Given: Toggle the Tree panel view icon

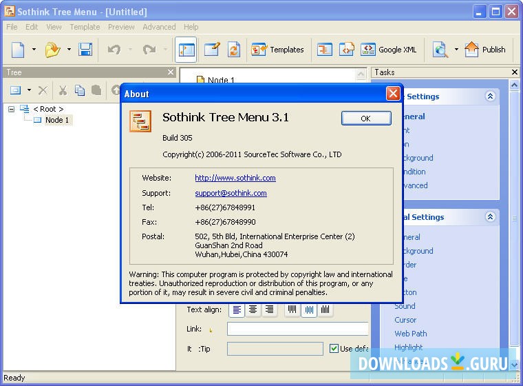Looking at the screenshot, I should point(186,50).
